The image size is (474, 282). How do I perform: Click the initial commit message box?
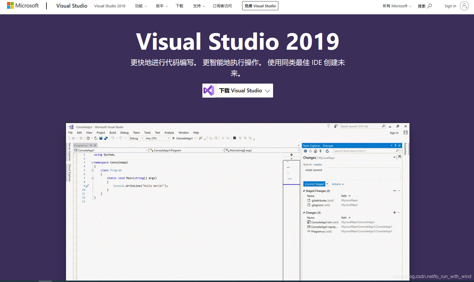[x=352, y=173]
